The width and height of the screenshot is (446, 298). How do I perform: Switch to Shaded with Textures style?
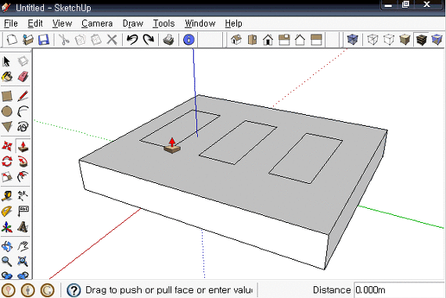coord(421,40)
